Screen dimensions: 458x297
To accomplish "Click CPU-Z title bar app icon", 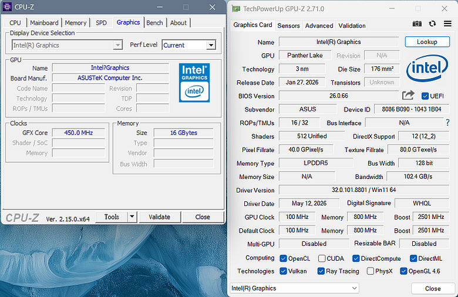I will [6, 6].
